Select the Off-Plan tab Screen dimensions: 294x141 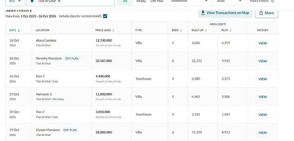click(157, 1)
